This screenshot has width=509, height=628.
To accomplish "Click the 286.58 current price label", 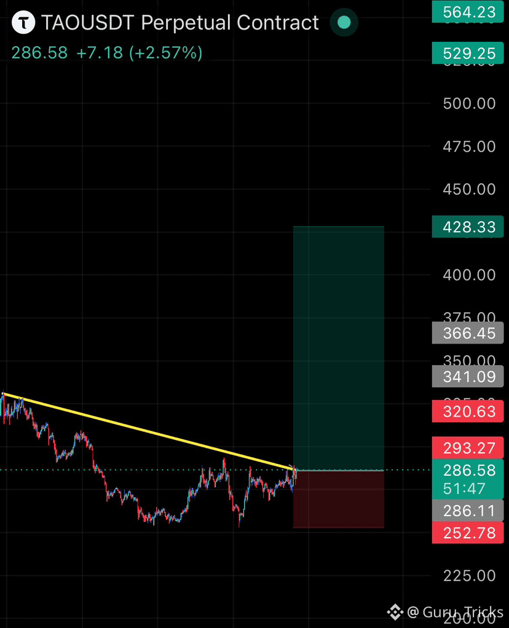I will 469,470.
